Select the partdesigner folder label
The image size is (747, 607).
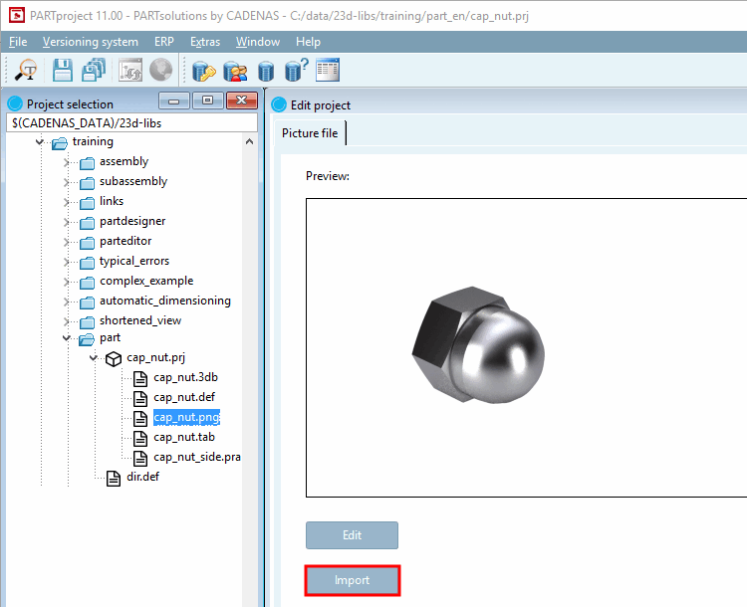pyautogui.click(x=132, y=221)
